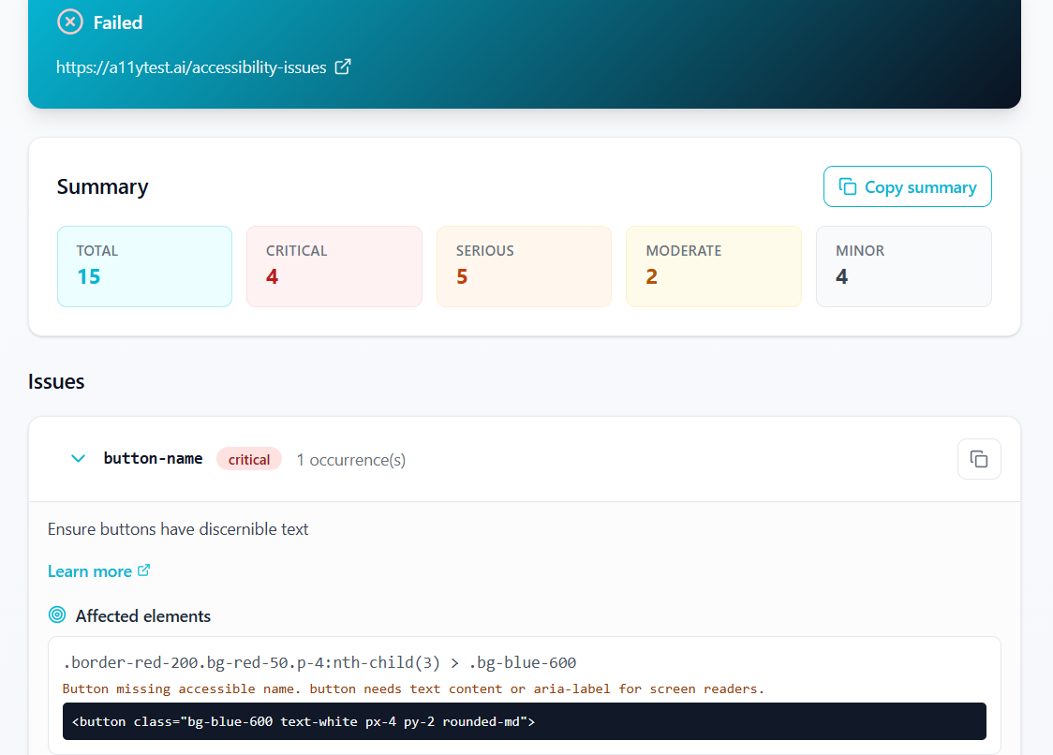Select the CRITICAL count card
Image resolution: width=1053 pixels, height=755 pixels.
click(334, 266)
